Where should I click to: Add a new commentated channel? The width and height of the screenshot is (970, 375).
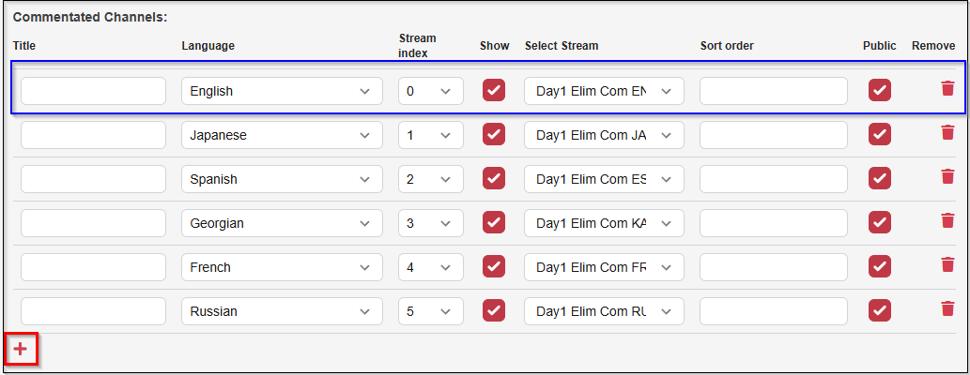(21, 350)
